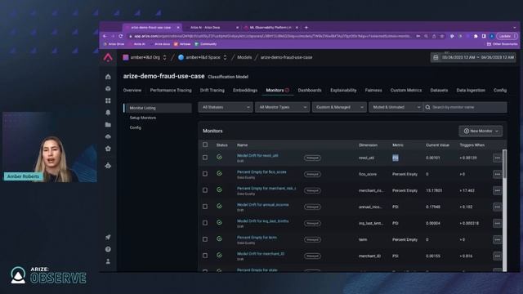Check Percent Empty for fico_score checkbox

[205, 174]
